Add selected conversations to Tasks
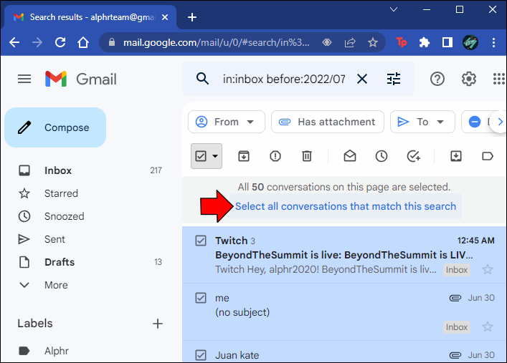Viewport: 507px width, 363px height. tap(413, 156)
